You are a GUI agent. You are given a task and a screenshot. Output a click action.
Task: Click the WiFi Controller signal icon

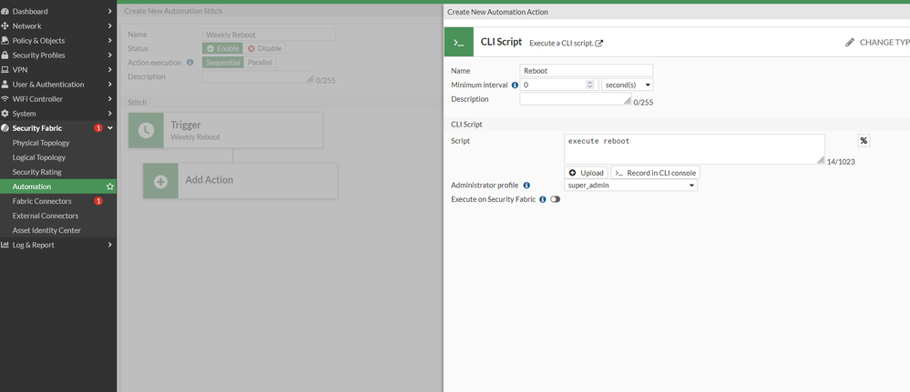[x=5, y=98]
